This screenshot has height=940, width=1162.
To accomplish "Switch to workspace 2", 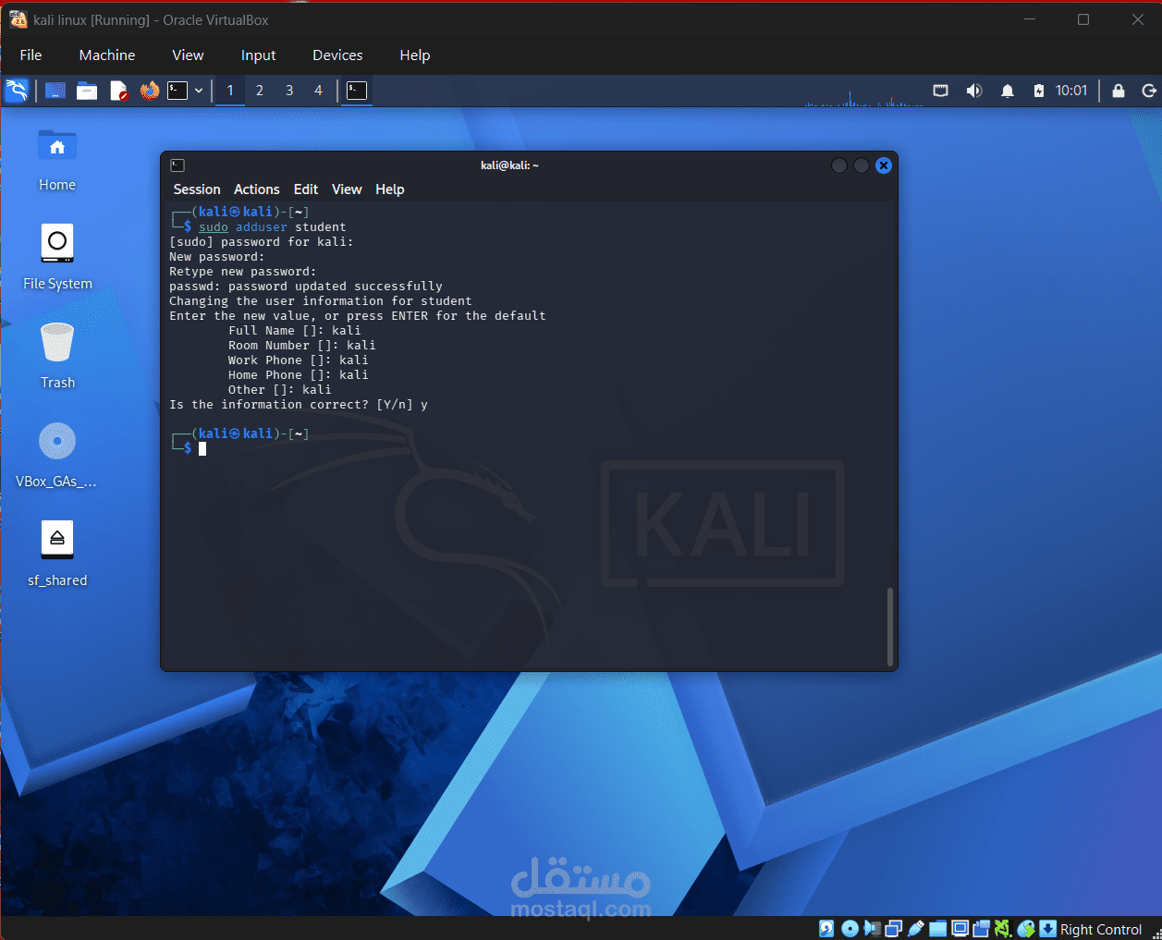I will click(260, 91).
